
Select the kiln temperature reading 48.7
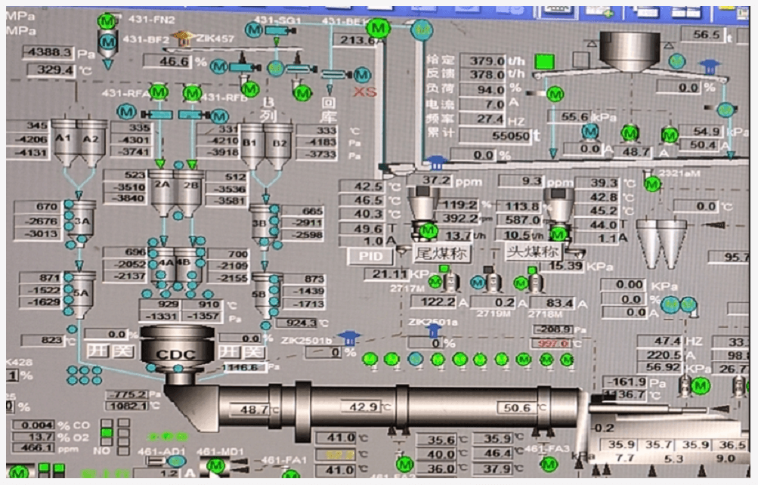click(254, 410)
